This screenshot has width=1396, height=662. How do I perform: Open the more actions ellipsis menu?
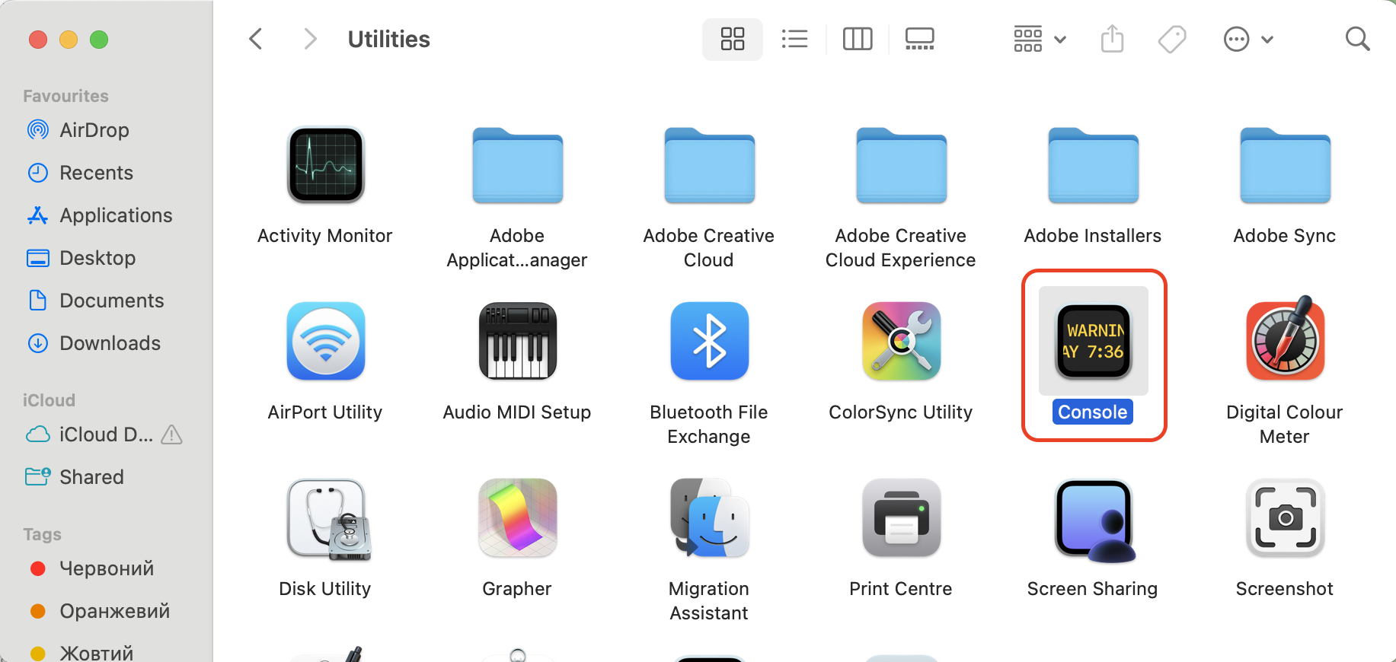(x=1247, y=39)
